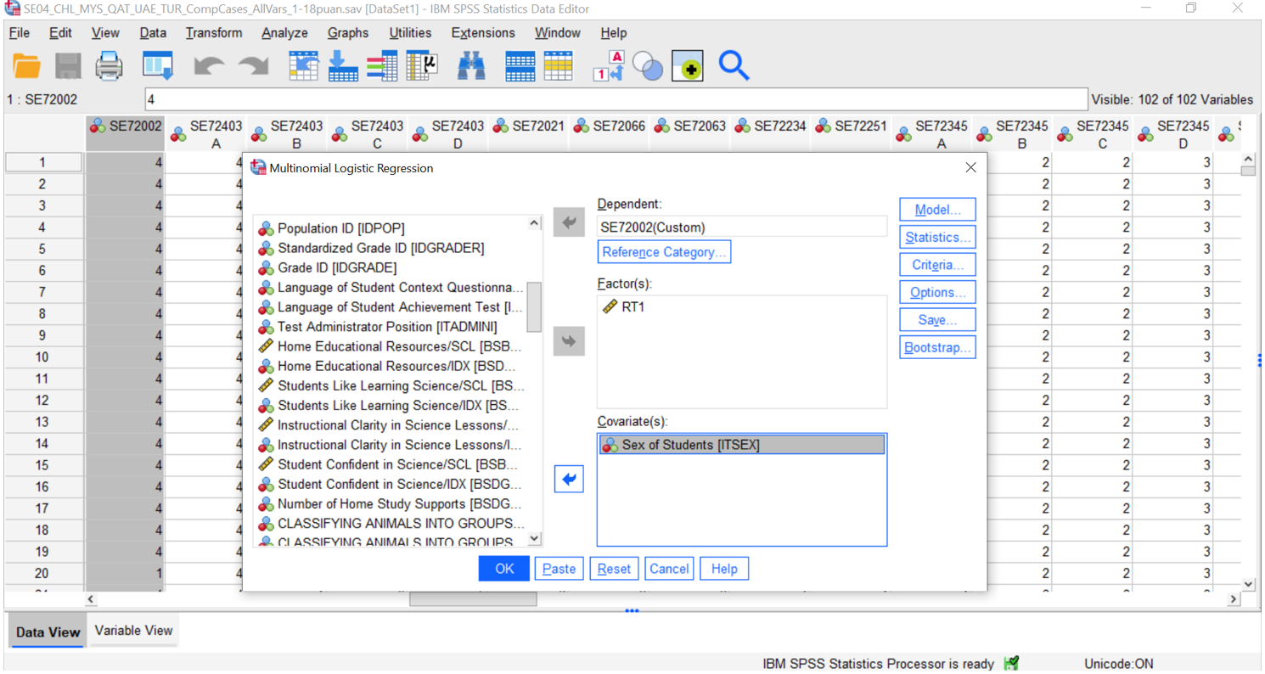The width and height of the screenshot is (1265, 674).
Task: Toggle Value Labels icon
Action: (609, 66)
